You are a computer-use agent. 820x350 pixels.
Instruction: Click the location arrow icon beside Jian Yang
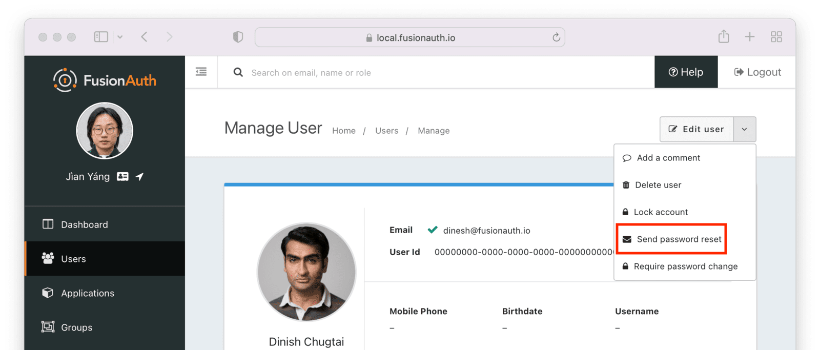[x=139, y=176]
